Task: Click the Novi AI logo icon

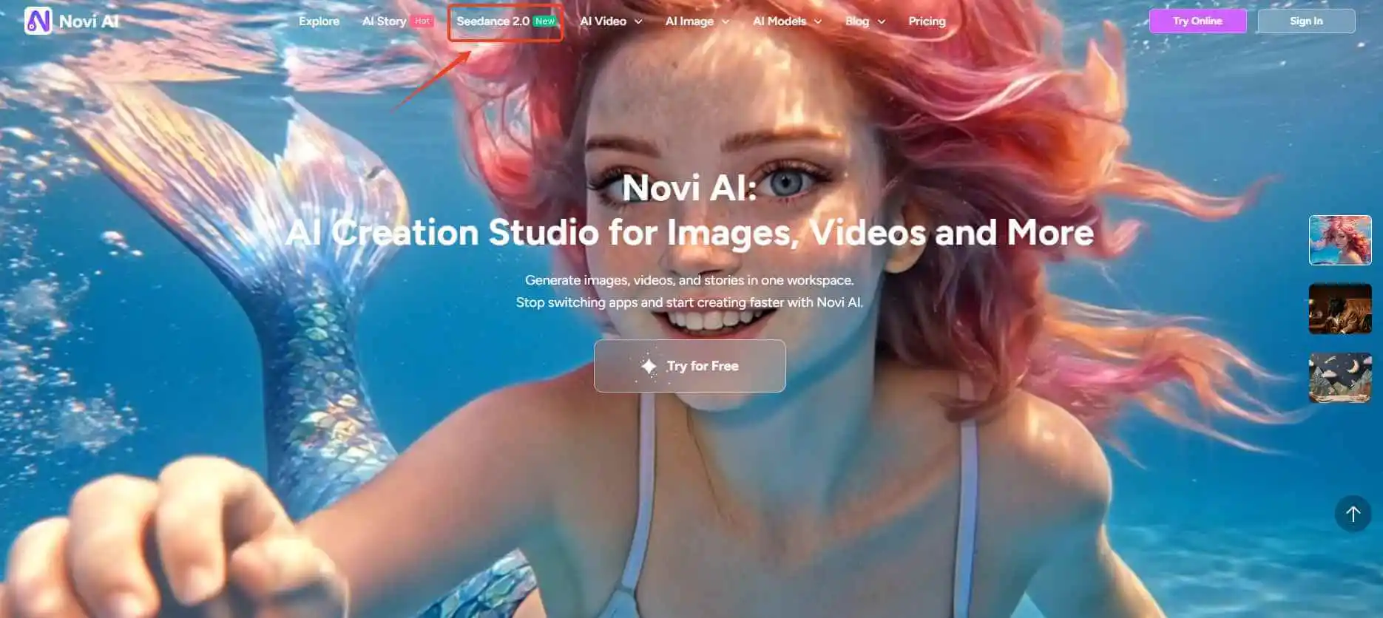Action: coord(38,21)
